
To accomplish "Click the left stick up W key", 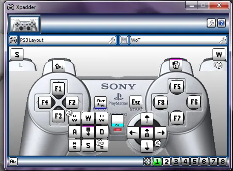I will pyautogui.click(x=88, y=118).
